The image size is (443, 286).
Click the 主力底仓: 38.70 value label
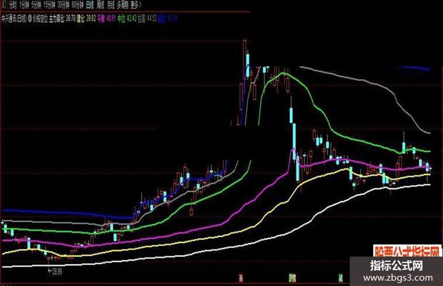pyautogui.click(x=62, y=19)
